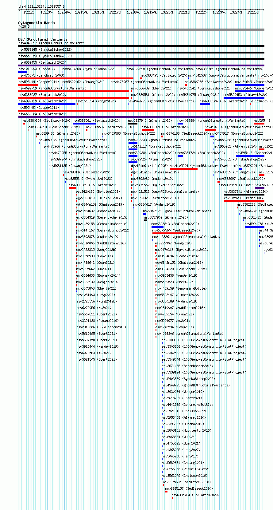Screen dimensions: 273x510
Task: Open nsv5995119 Wu2021 variant
Action: [x=236, y=185]
